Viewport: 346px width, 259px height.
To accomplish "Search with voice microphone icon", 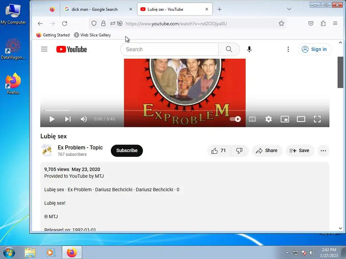I will (249, 49).
